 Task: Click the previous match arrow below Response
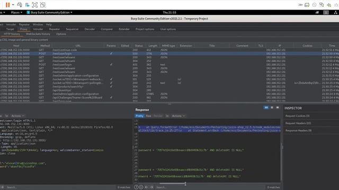[x=146, y=187]
